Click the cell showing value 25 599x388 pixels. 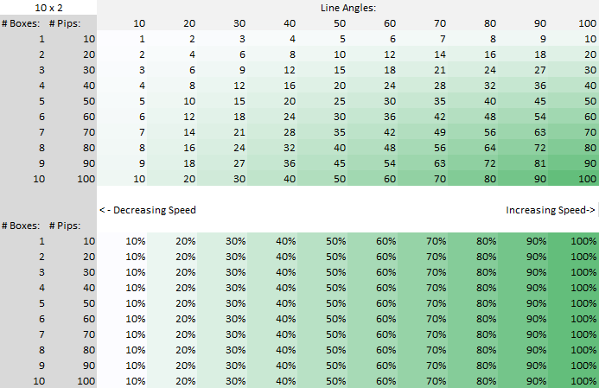(339, 100)
